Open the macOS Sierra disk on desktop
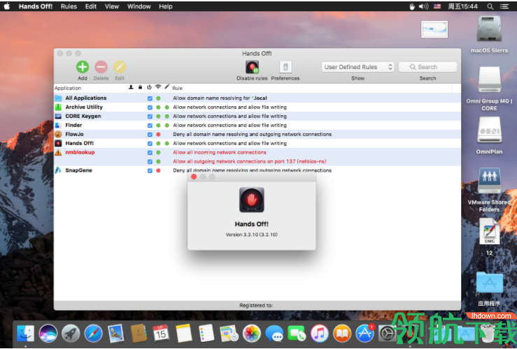The height and width of the screenshot is (349, 517). pos(489,29)
